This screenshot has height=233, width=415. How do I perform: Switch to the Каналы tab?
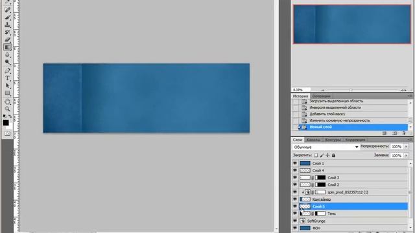point(313,140)
